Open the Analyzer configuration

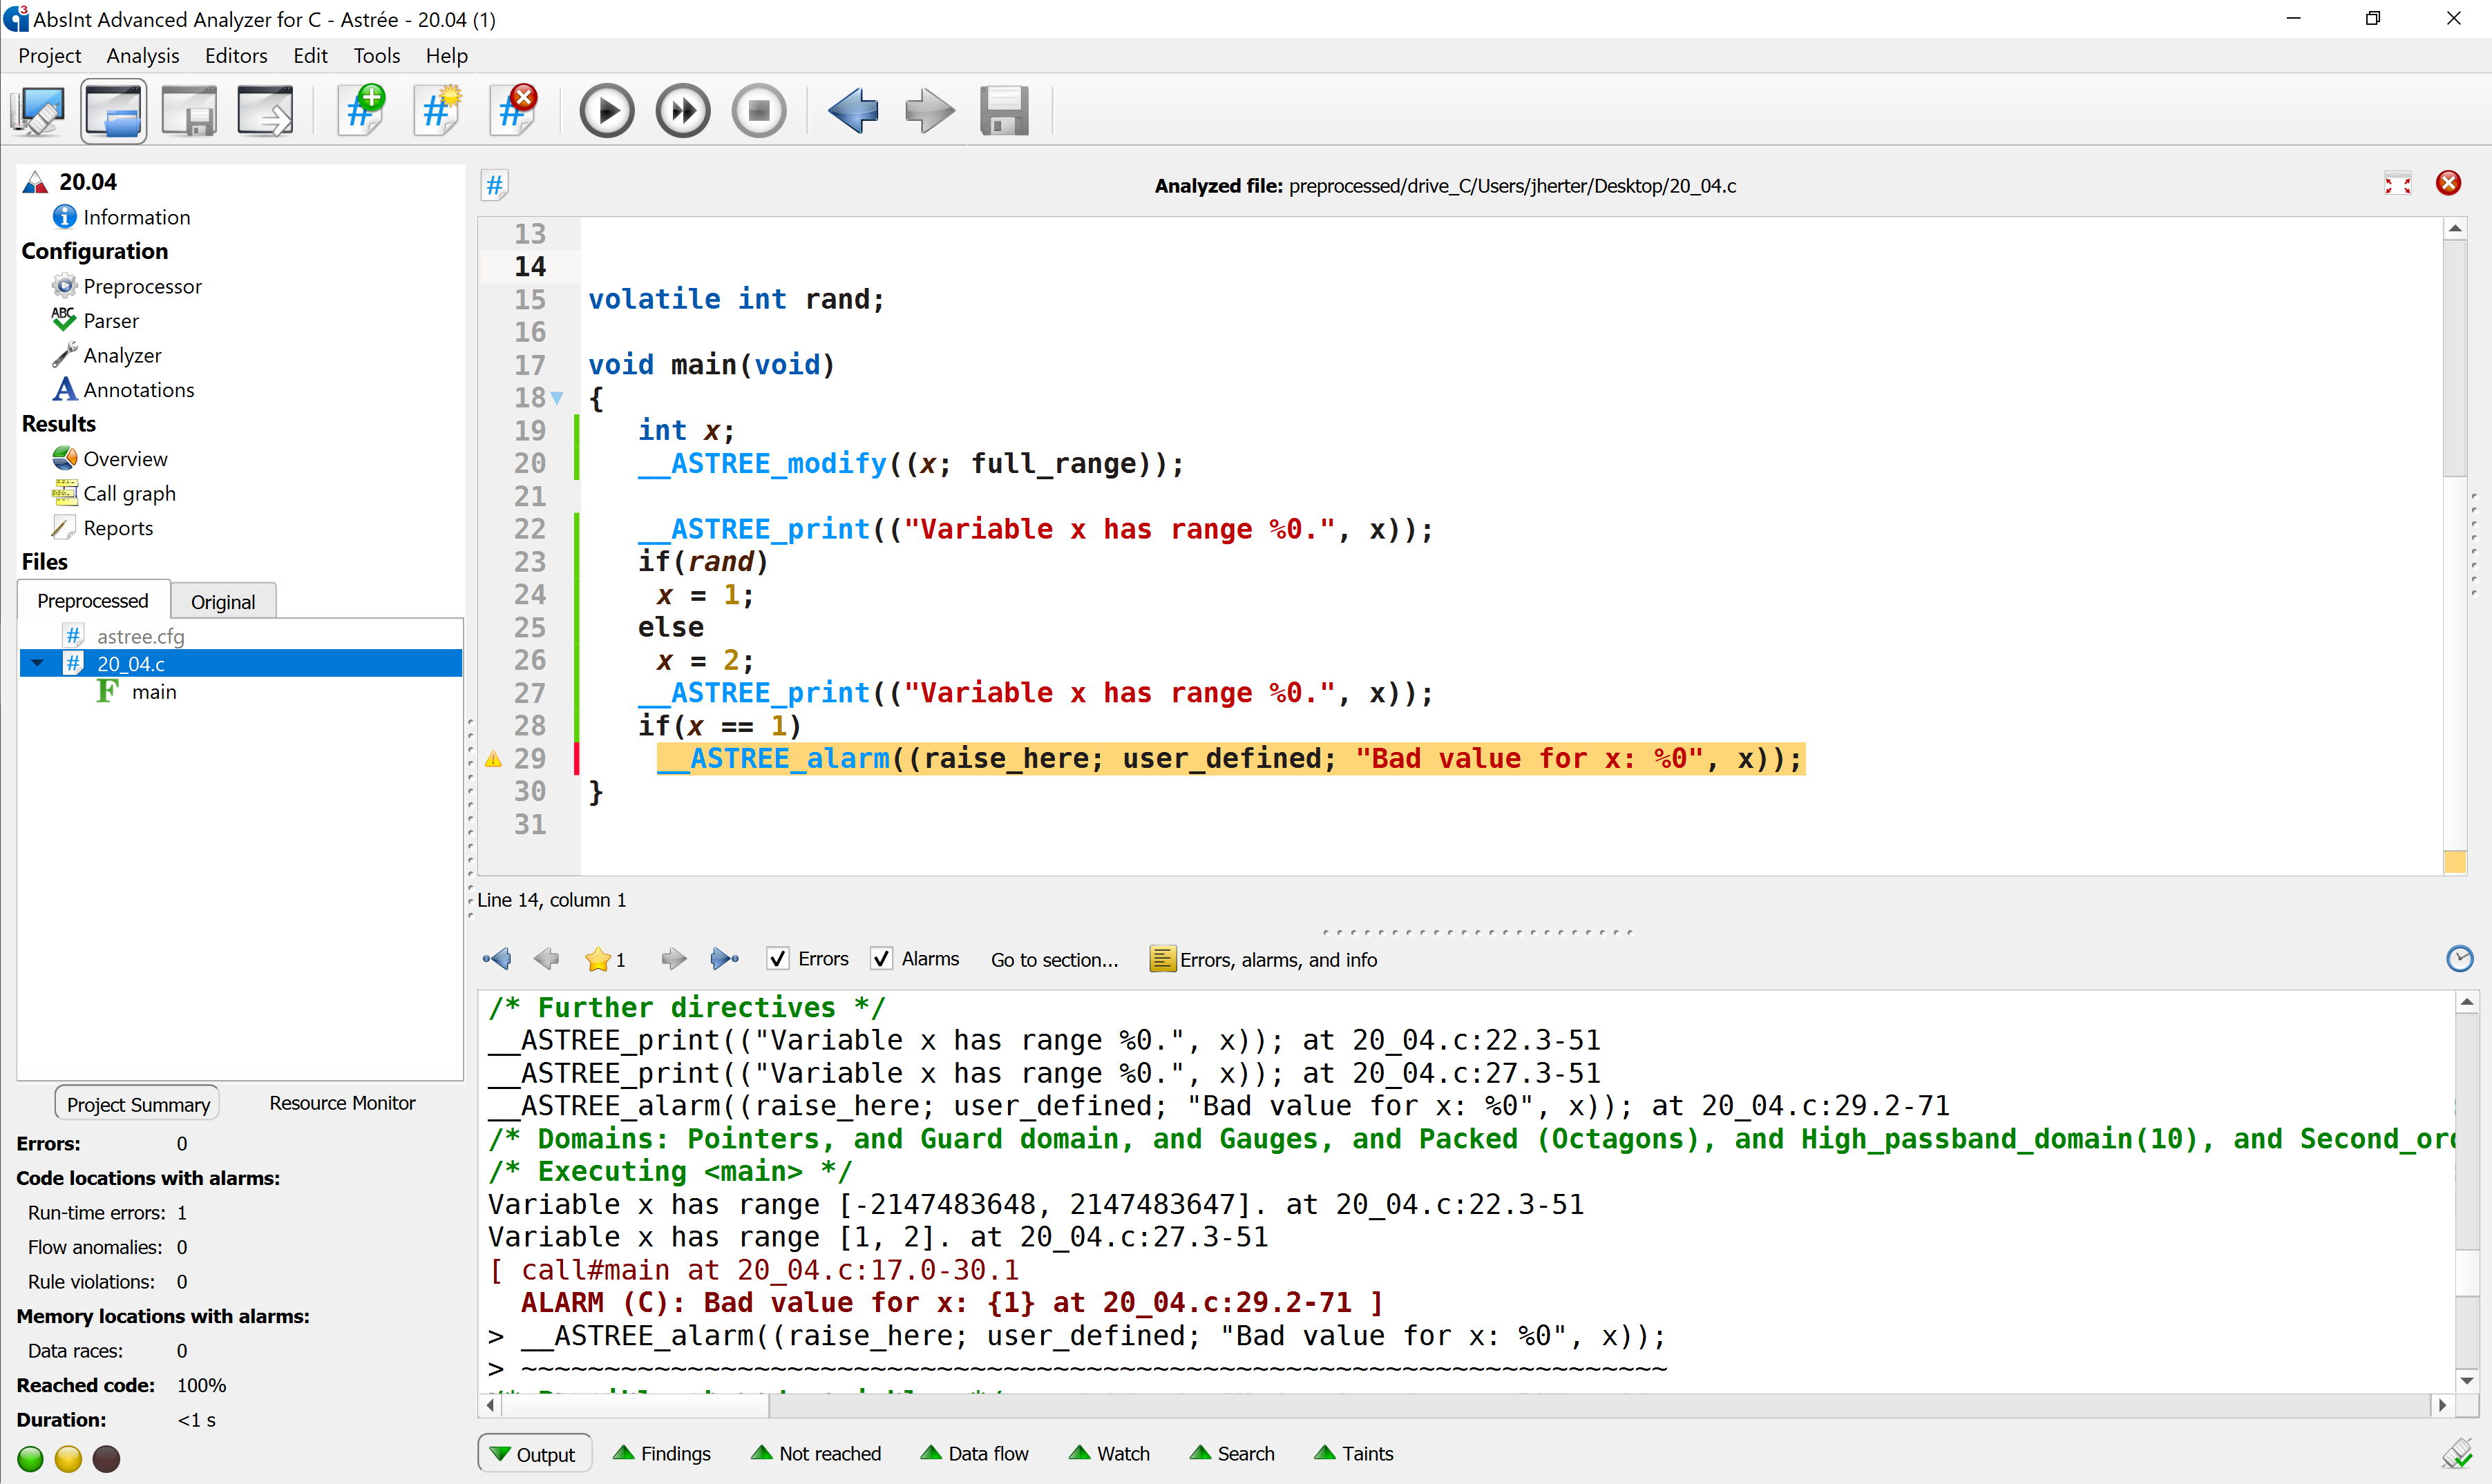(106, 355)
